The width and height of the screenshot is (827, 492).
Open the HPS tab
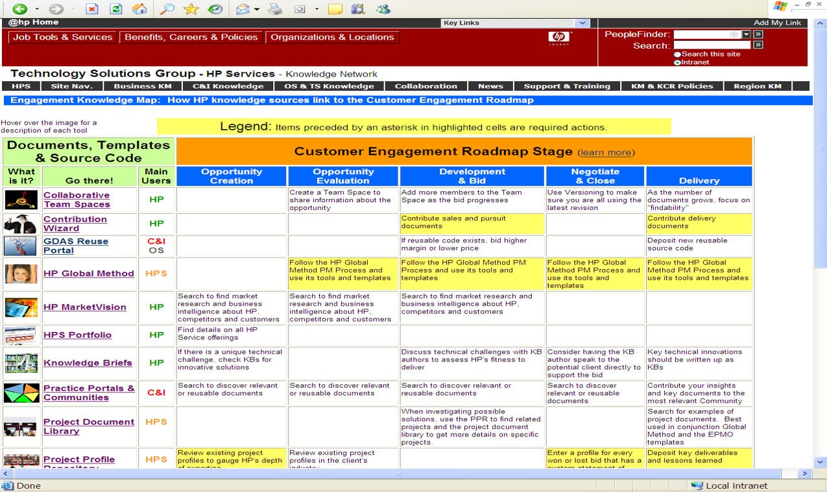pyautogui.click(x=21, y=86)
